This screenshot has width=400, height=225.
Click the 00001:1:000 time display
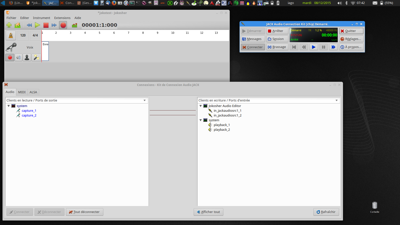point(99,25)
